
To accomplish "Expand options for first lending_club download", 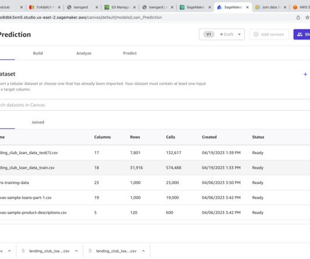I will [x=76, y=251].
